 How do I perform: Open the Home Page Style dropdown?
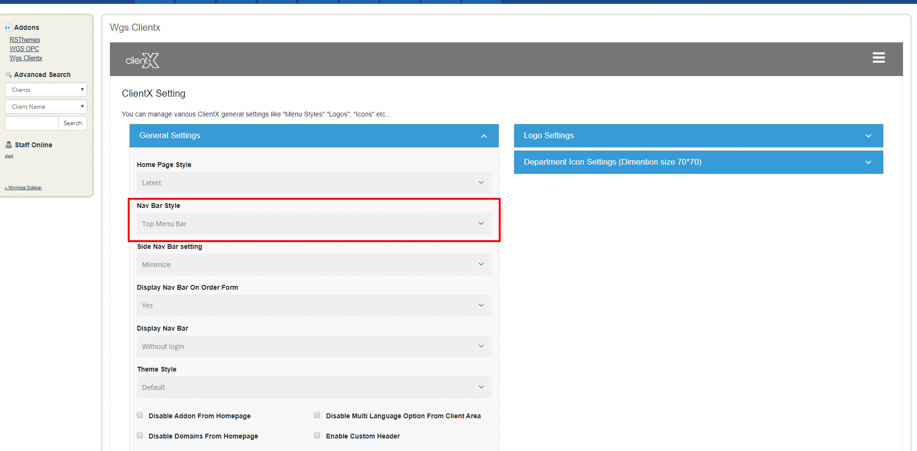coord(314,183)
